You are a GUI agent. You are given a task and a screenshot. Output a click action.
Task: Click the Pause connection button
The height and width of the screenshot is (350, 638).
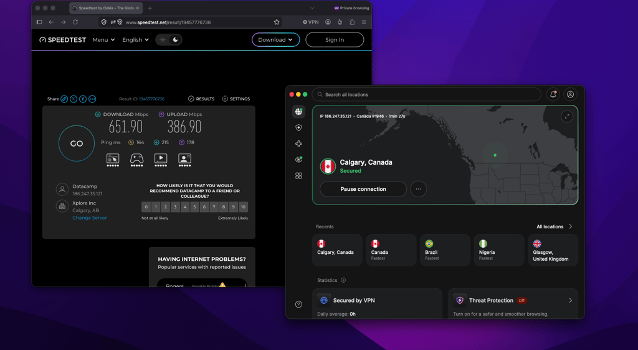(x=363, y=189)
